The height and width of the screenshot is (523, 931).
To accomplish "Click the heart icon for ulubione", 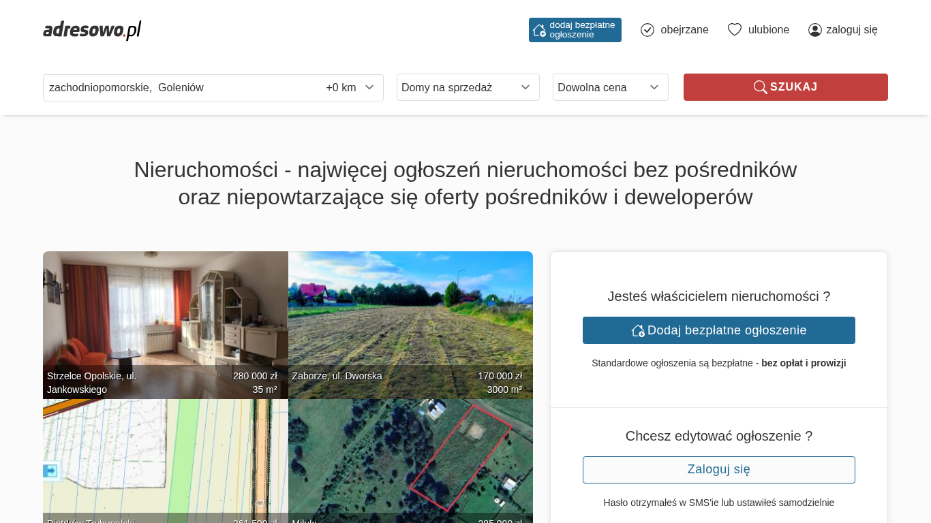I will tap(734, 30).
